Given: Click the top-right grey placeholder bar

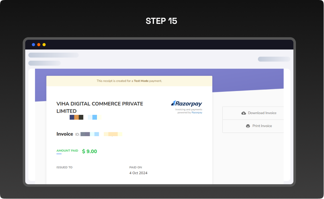Looking at the screenshot, I should tap(274, 59).
